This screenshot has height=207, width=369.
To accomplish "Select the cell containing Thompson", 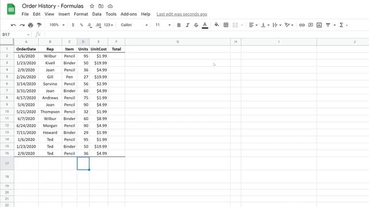I will pos(50,112).
